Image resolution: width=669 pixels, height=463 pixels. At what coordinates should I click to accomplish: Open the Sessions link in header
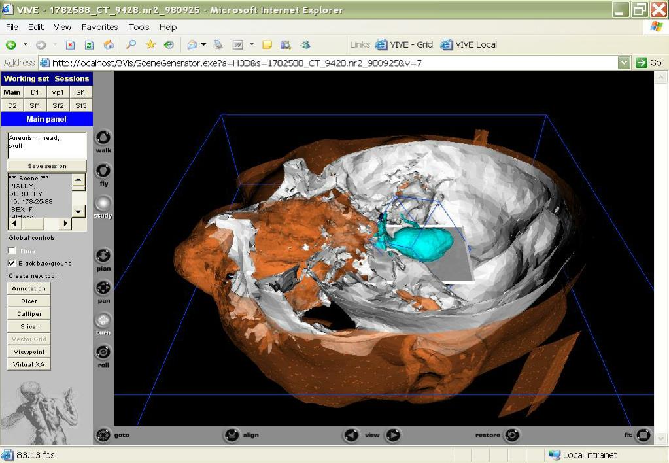point(72,78)
